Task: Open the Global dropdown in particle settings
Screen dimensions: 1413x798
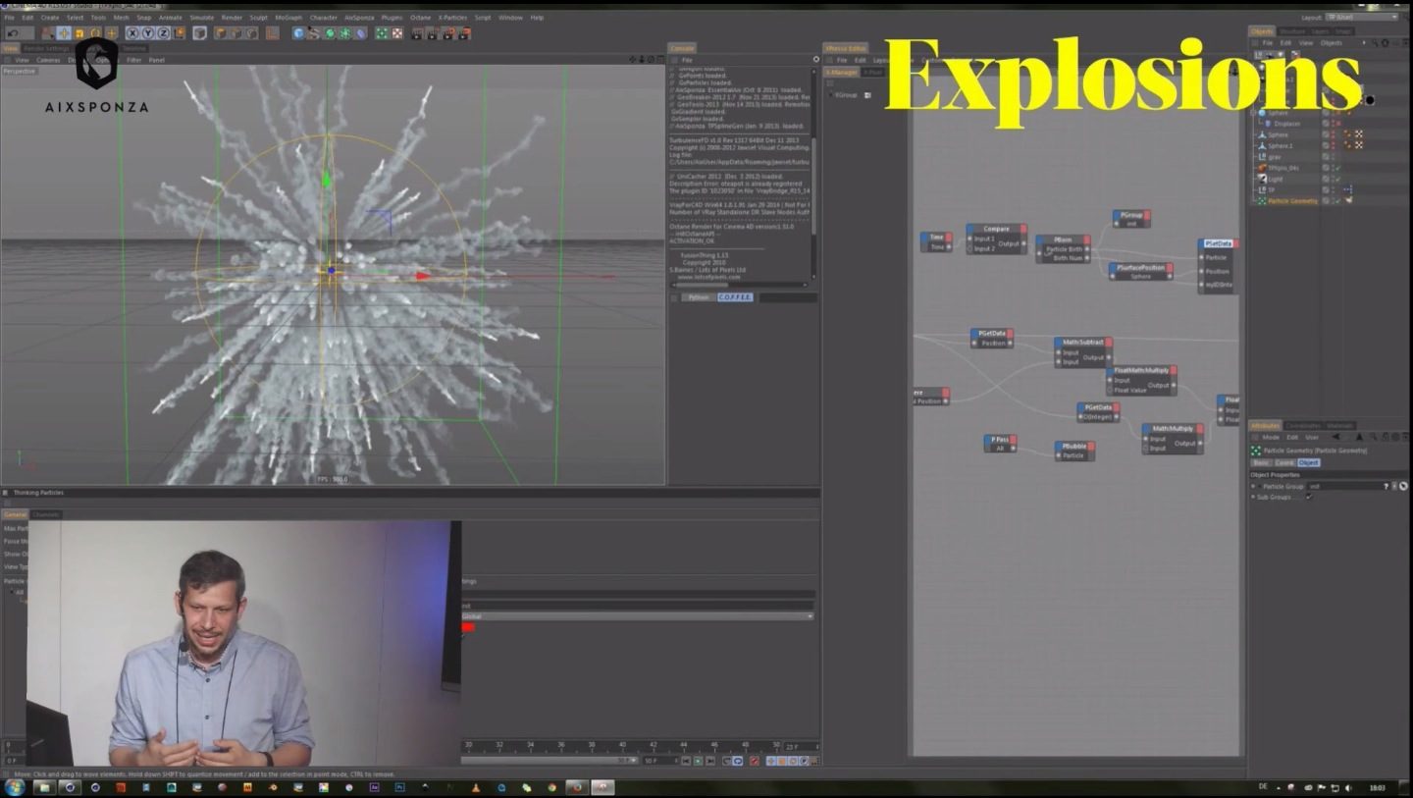Action: pos(638,615)
